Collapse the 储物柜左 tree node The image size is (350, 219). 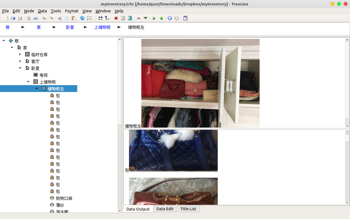(37, 89)
